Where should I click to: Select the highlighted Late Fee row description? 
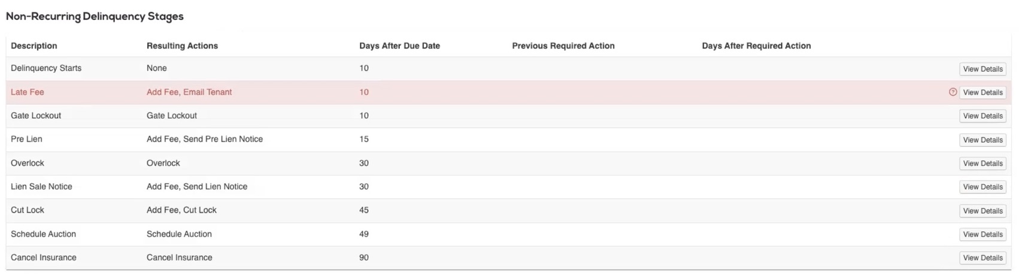pyautogui.click(x=28, y=92)
